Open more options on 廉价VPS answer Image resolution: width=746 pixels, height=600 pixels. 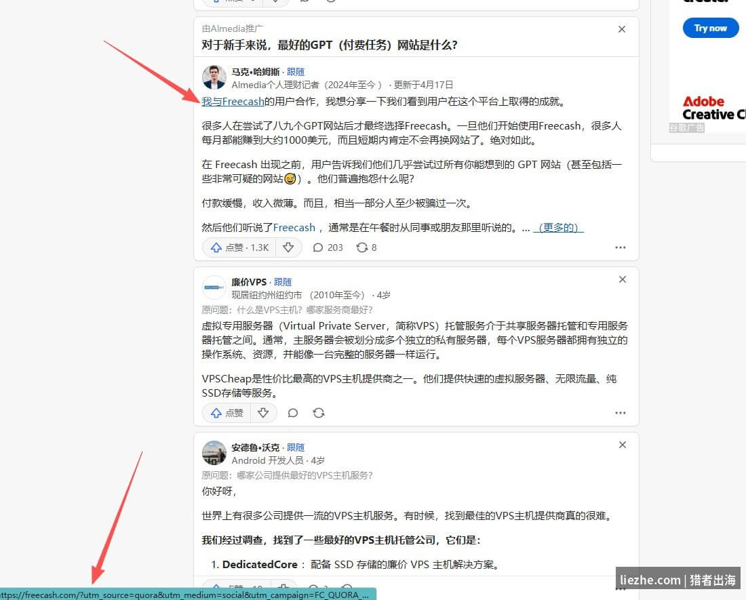coord(621,413)
